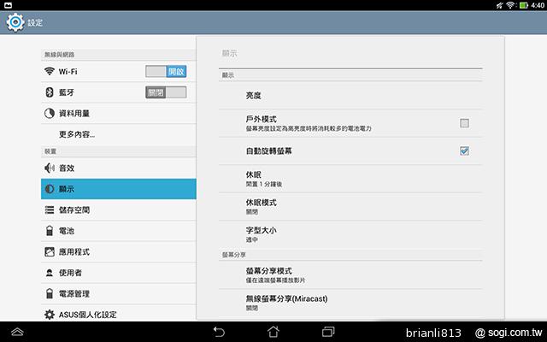This screenshot has width=547, height=342.
Task: Tap the battery status bar icon
Action: (x=524, y=5)
